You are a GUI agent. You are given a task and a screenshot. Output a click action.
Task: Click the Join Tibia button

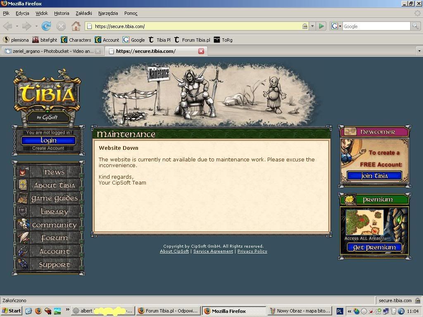374,176
